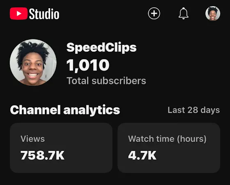Tap the Total subscribers label

(x=106, y=81)
